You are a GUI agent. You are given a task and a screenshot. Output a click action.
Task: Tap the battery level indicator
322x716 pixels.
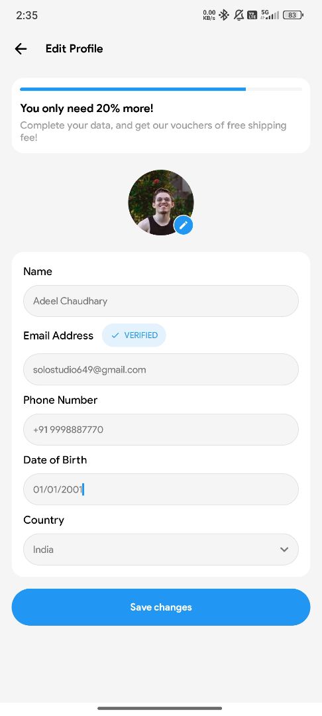(294, 15)
